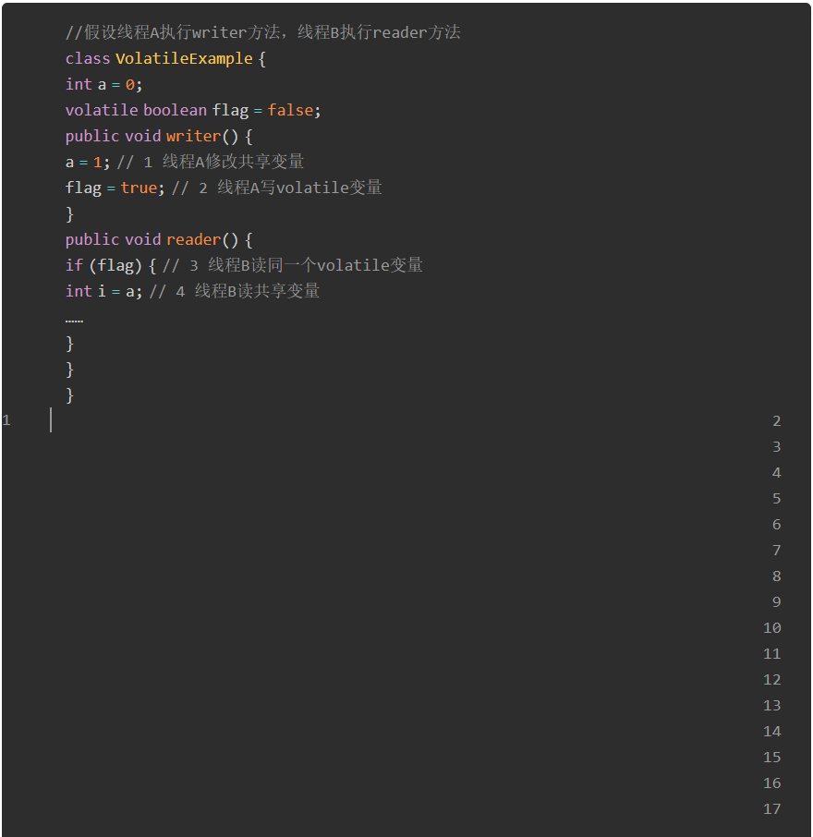Click the 'if (flag) {' condition line
Screen dimensions: 813x837
[244, 265]
